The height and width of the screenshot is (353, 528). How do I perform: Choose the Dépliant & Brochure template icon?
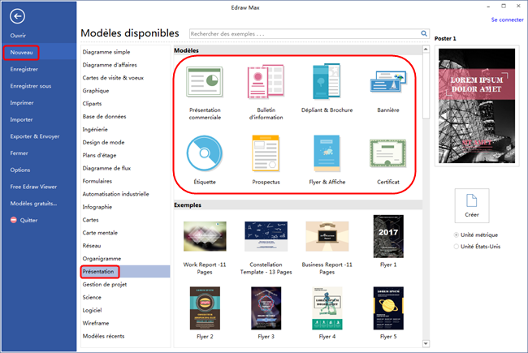tap(327, 82)
